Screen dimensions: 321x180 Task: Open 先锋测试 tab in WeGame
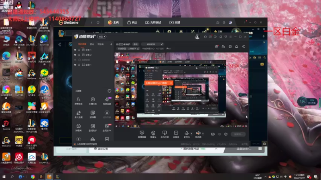click(153, 22)
